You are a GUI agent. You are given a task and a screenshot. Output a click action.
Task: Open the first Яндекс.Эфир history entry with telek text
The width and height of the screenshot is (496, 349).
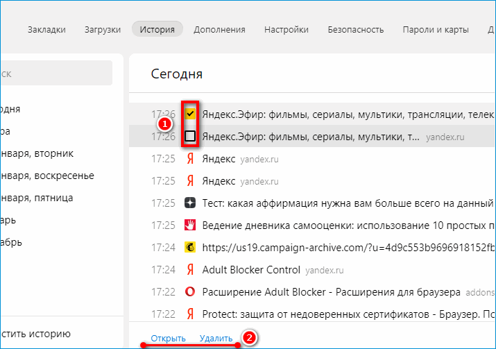348,114
